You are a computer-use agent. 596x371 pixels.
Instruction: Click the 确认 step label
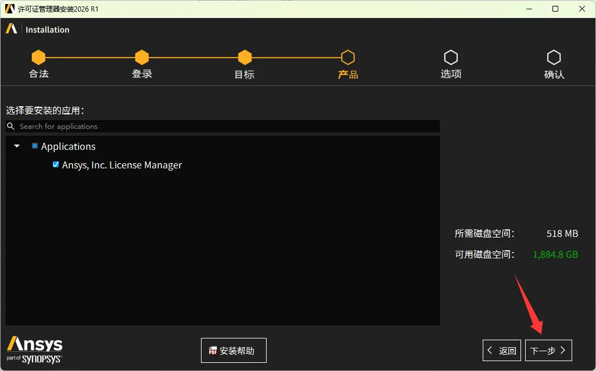tap(554, 74)
